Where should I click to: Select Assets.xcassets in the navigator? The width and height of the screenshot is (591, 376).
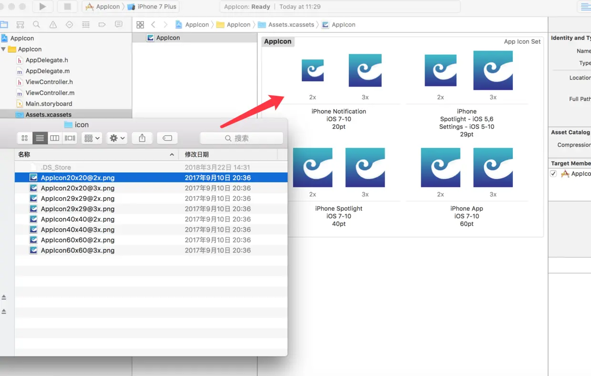pyautogui.click(x=66, y=114)
